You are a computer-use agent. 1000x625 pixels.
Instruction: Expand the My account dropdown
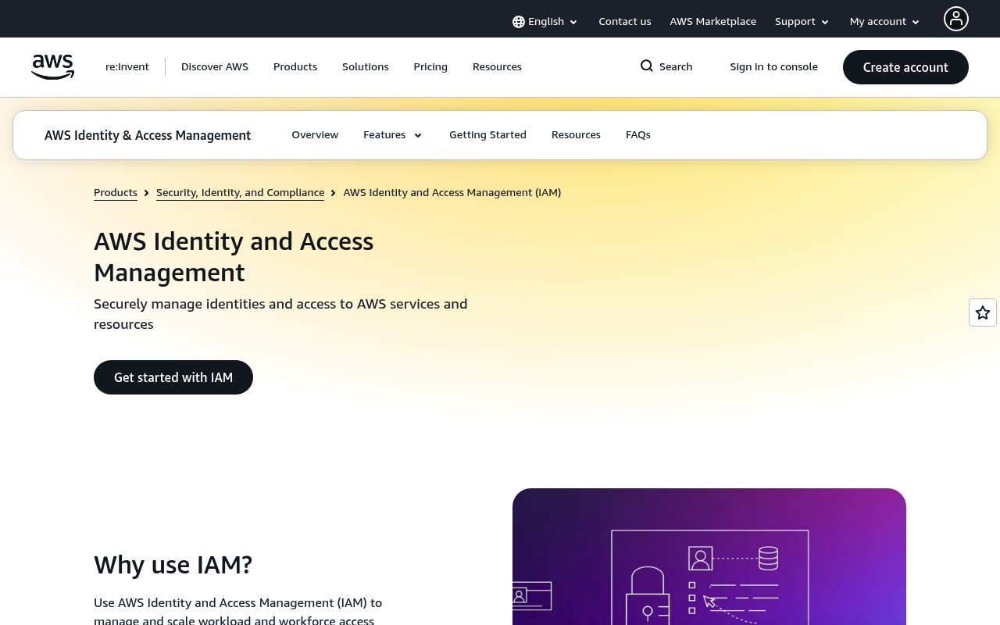(x=885, y=22)
